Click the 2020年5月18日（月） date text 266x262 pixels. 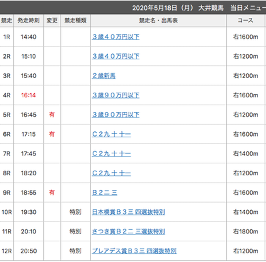point(163,8)
